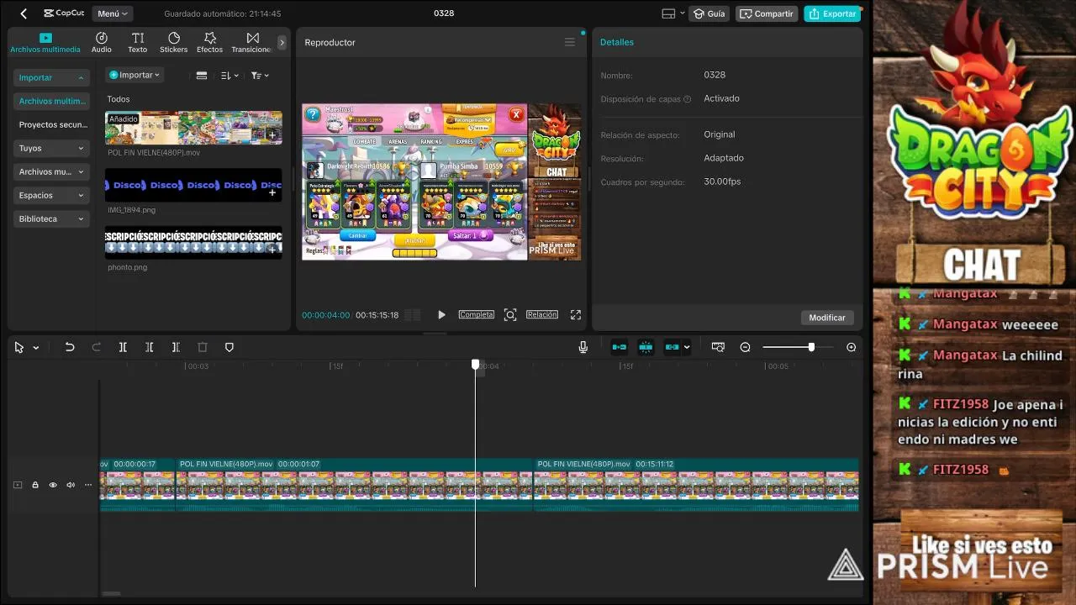Select Proyectos secun... in the sidebar
Image resolution: width=1076 pixels, height=605 pixels.
point(51,124)
